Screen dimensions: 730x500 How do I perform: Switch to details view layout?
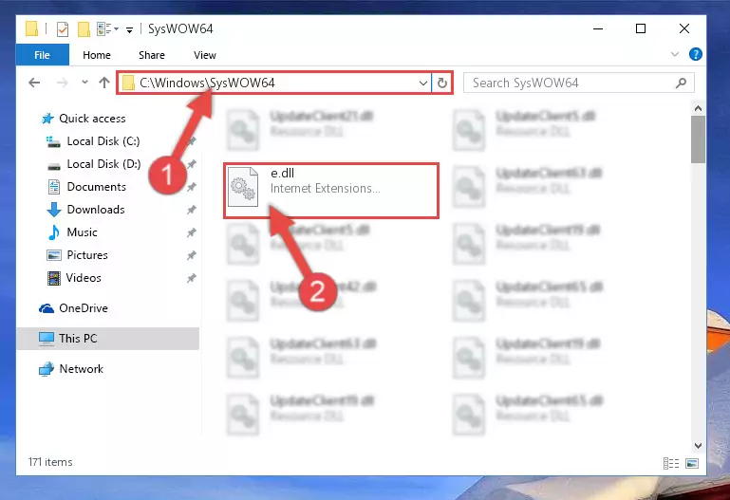pos(671,464)
